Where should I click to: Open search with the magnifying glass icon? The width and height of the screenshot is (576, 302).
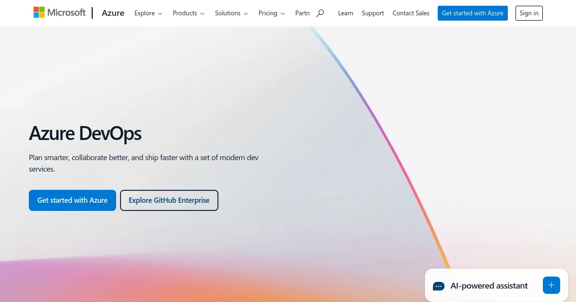[x=320, y=13]
